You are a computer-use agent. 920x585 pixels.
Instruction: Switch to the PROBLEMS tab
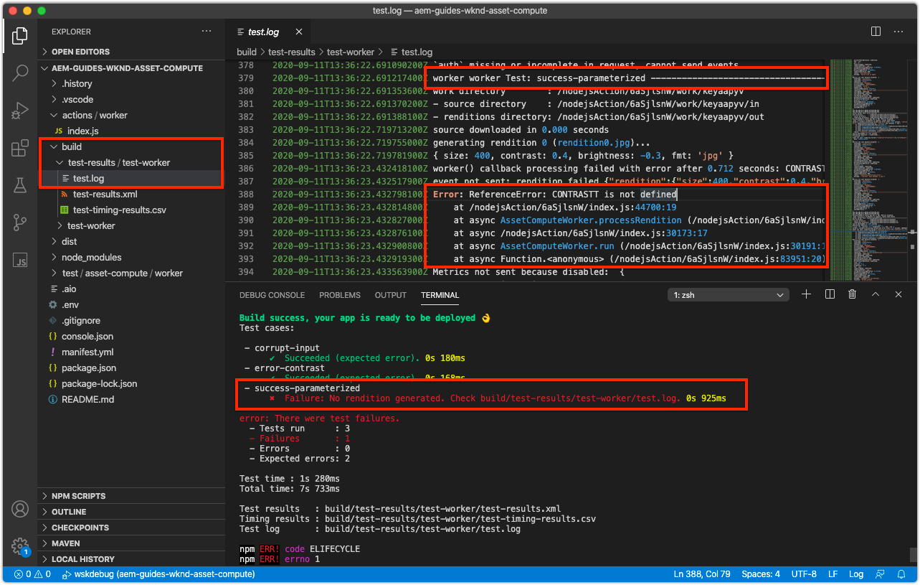click(340, 295)
